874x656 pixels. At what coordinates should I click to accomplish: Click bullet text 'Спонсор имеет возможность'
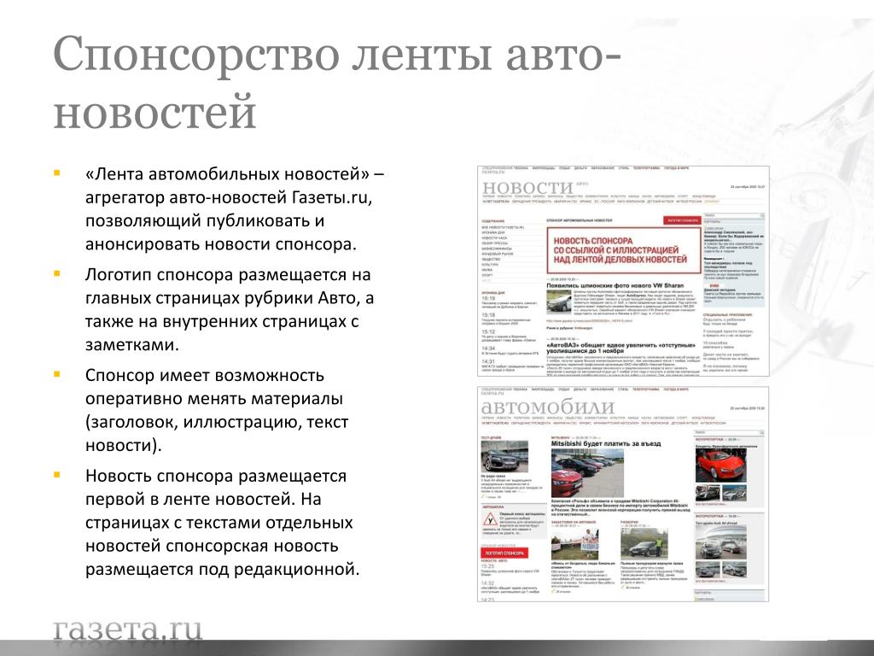pyautogui.click(x=205, y=376)
